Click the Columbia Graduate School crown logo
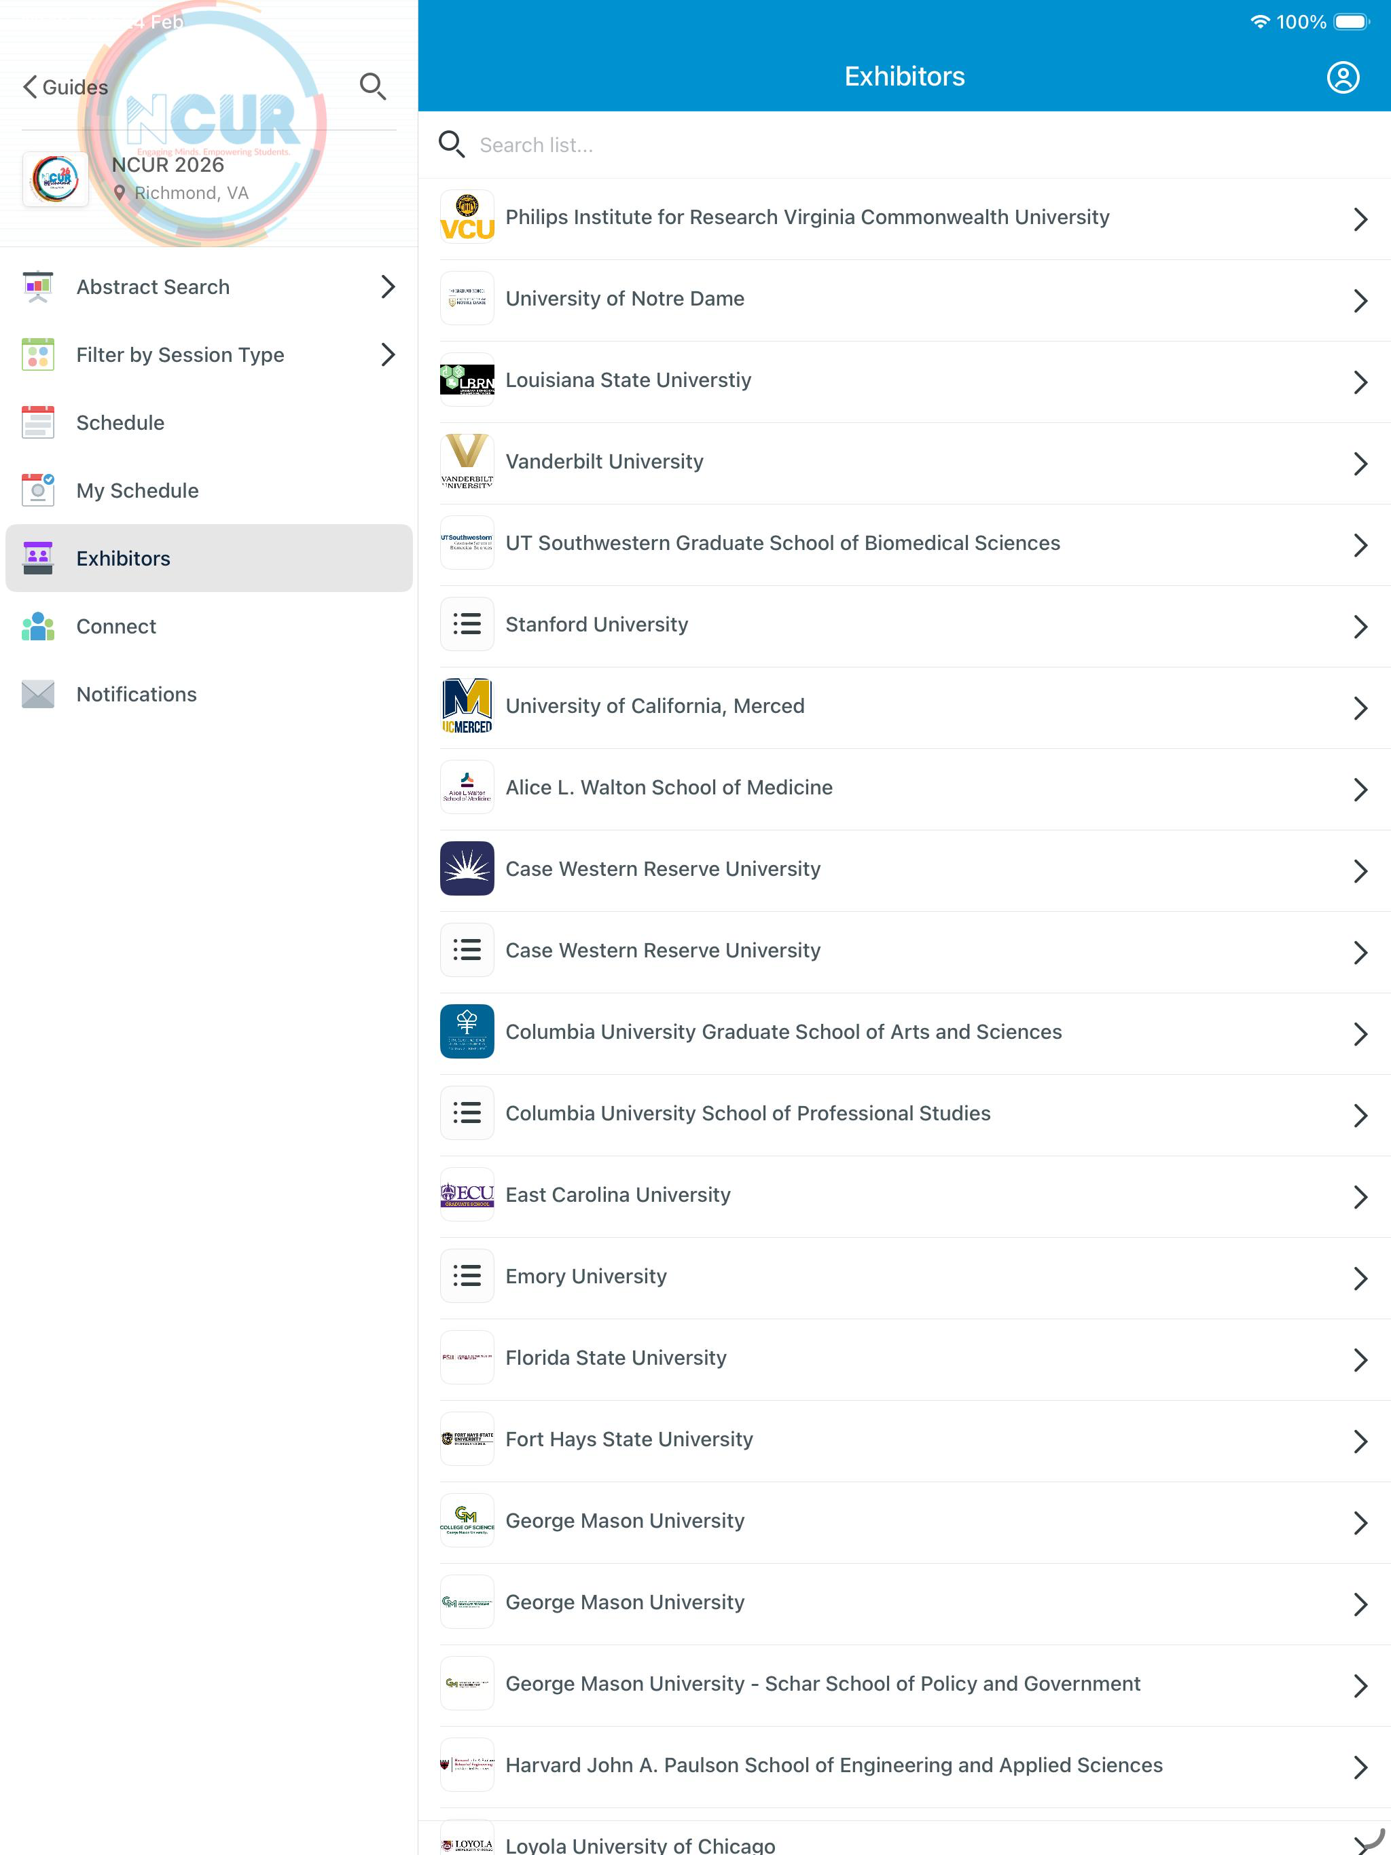 467,1031
